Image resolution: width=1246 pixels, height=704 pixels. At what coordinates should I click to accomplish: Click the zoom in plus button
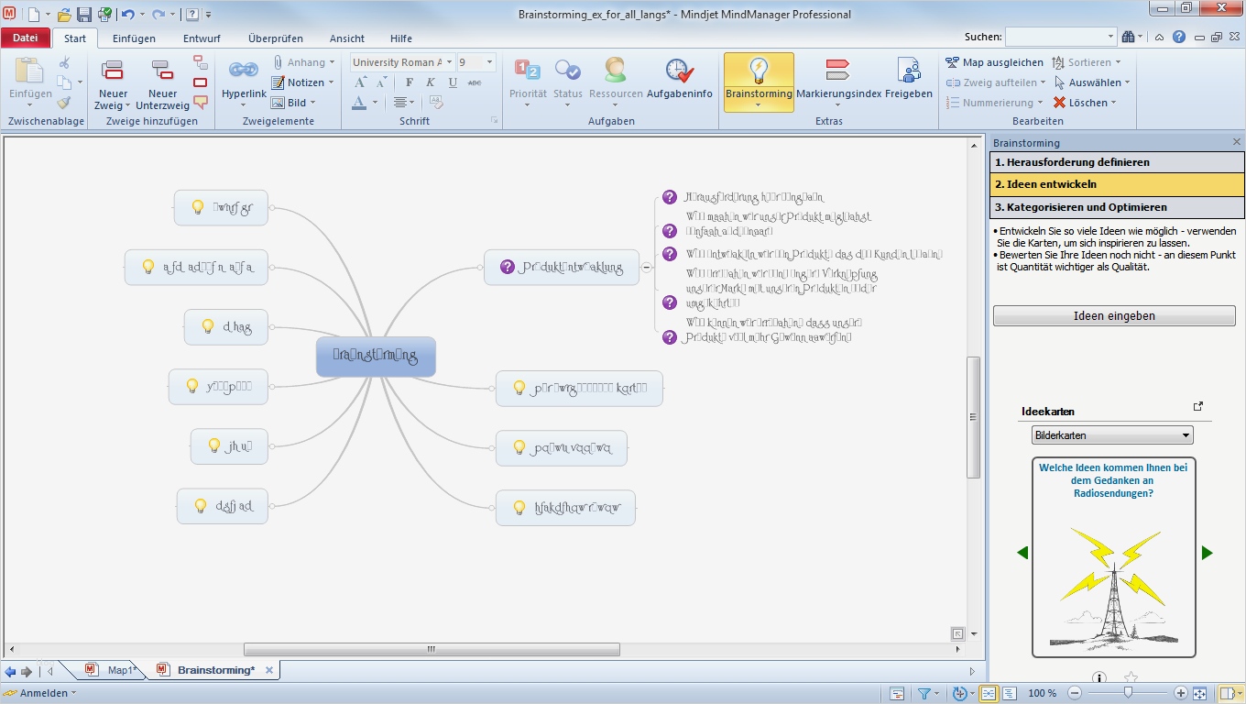point(1181,694)
